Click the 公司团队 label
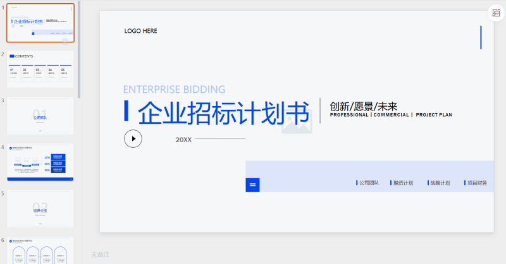Viewport: 506px width, 264px height. pyautogui.click(x=369, y=183)
